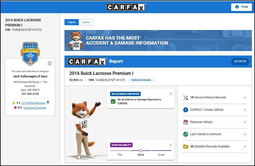Click the wrench service history icon
The width and height of the screenshot is (255, 166).
pos(186,98)
